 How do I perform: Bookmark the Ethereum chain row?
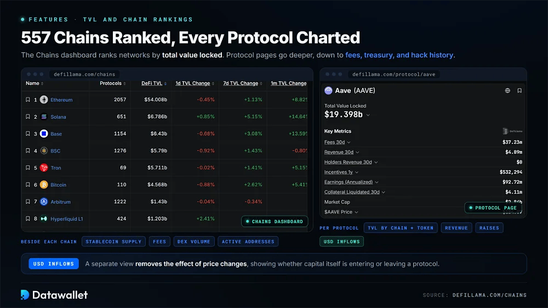click(x=27, y=100)
